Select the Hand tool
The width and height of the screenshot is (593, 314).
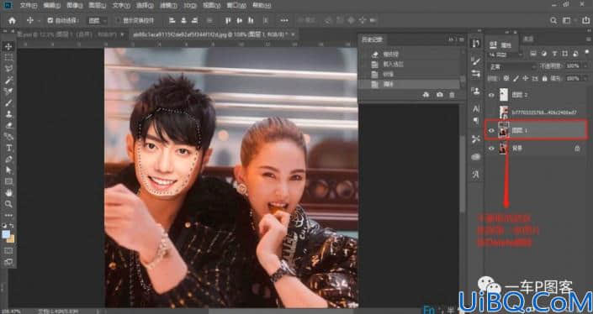(x=8, y=193)
